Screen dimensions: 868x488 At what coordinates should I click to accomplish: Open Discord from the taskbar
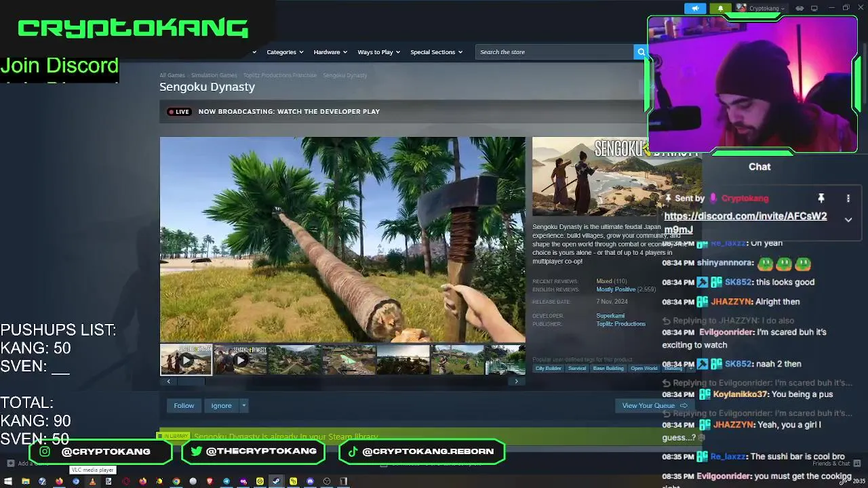(x=310, y=481)
